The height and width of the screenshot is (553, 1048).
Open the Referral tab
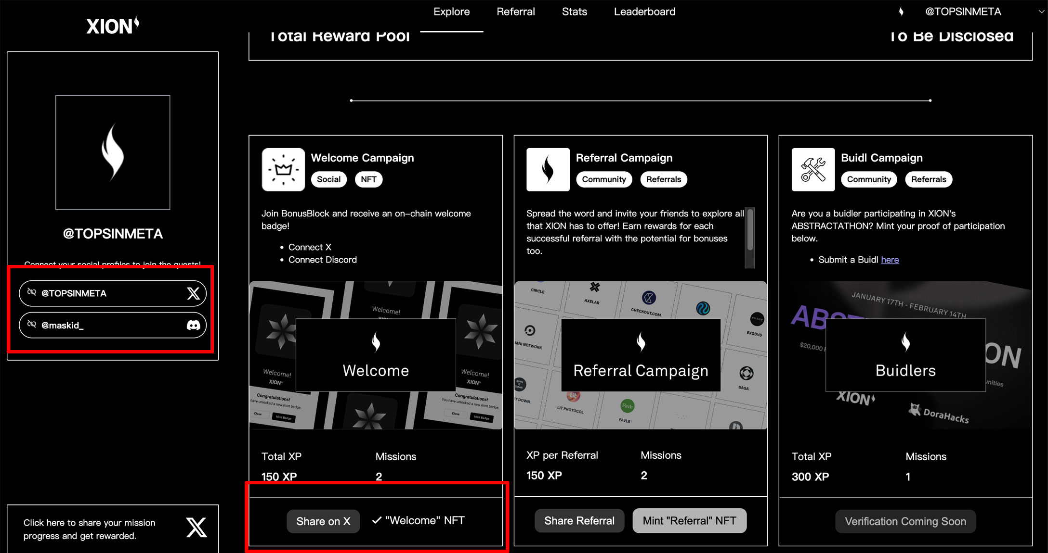click(515, 12)
